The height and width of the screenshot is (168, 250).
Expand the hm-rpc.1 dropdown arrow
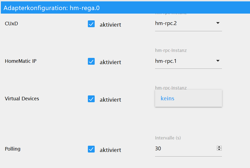(x=218, y=61)
